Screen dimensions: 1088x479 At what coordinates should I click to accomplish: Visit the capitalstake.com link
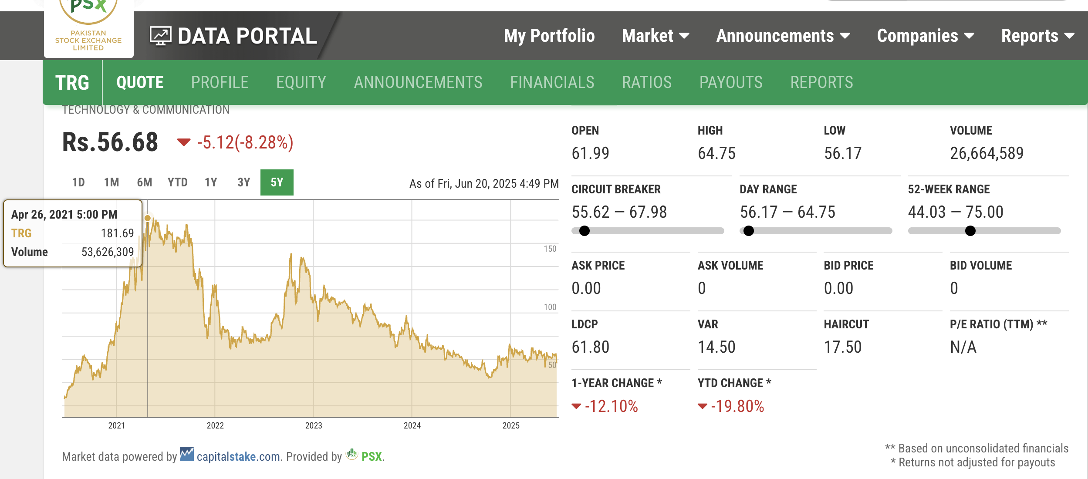coord(238,456)
